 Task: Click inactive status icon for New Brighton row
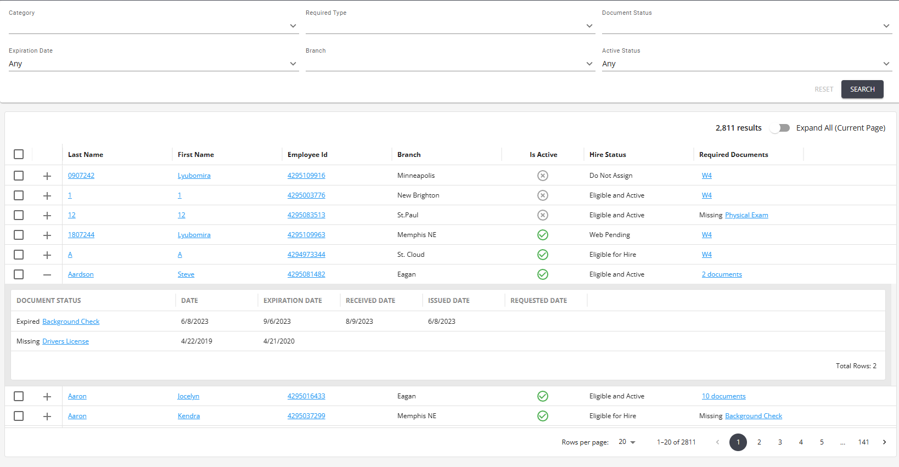[543, 195]
